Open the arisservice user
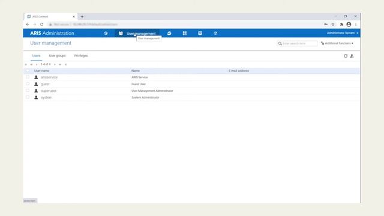 pyautogui.click(x=49, y=77)
